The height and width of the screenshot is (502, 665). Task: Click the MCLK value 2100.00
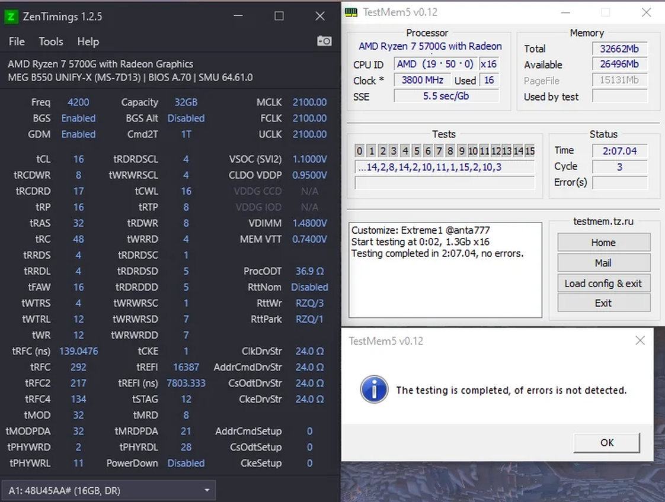tap(309, 102)
